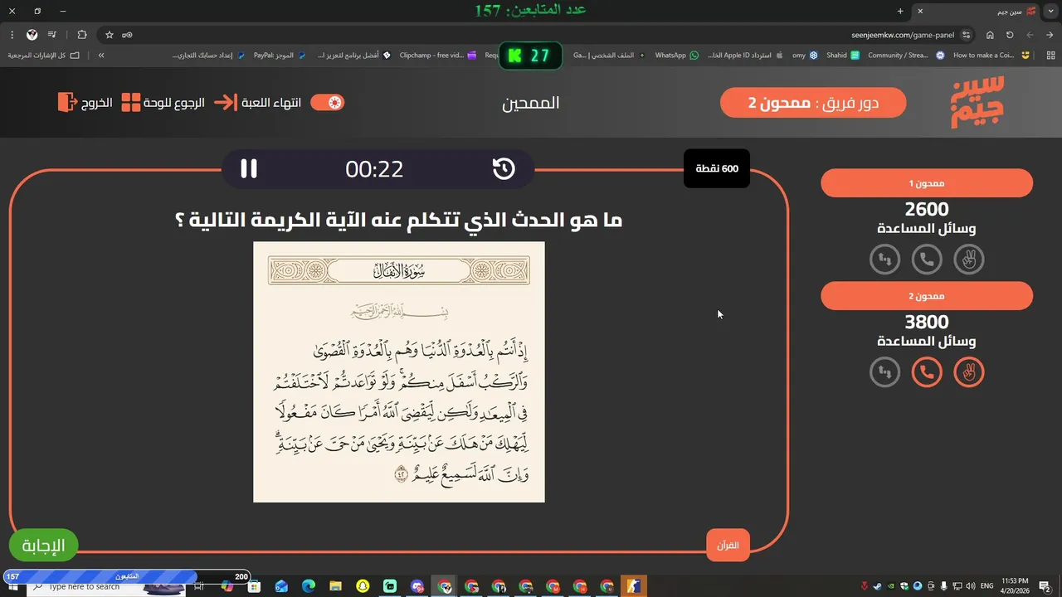Click the 3800 score of ممحون 2

(x=927, y=323)
